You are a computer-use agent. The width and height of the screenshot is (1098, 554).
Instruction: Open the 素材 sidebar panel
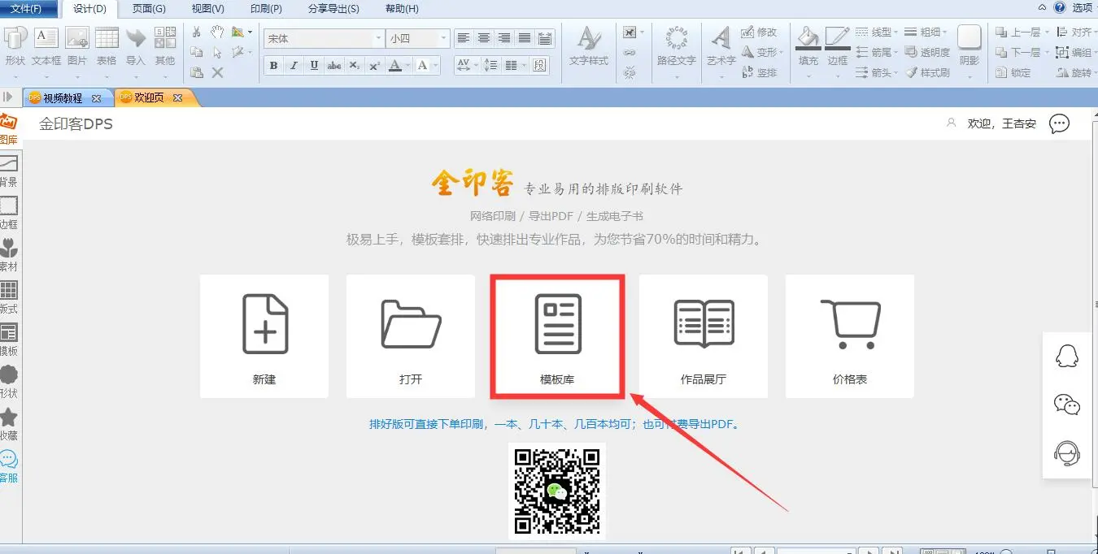[8, 257]
